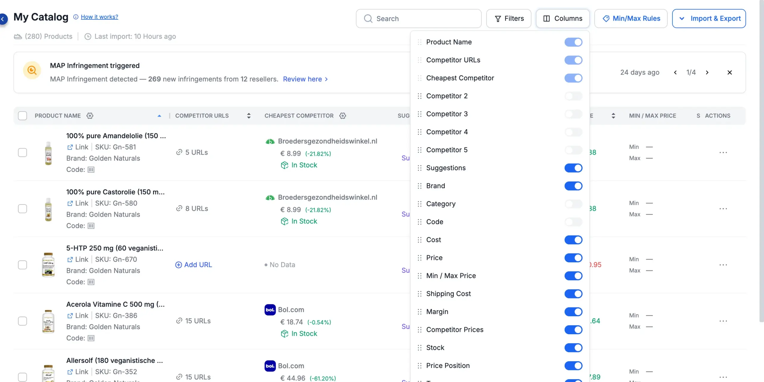Image resolution: width=764 pixels, height=382 pixels.
Task: Open the Min/Max Rules button
Action: 631,19
